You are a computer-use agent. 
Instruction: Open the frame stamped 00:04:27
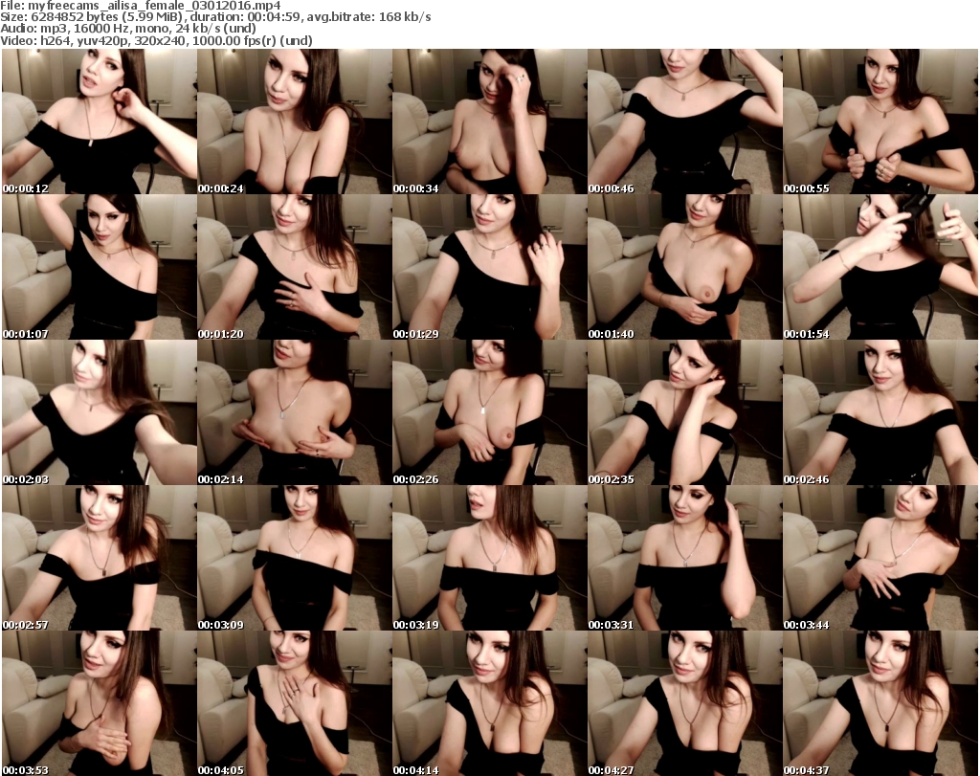pos(685,703)
